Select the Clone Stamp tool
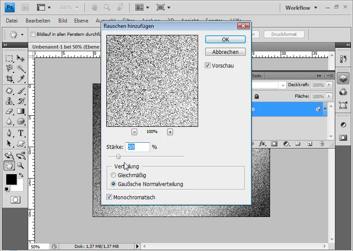 [9, 101]
